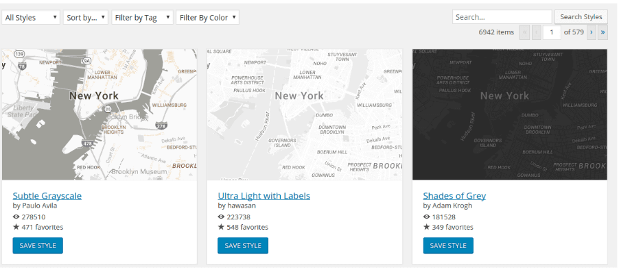Click views eye icon under Subtle Grayscale
This screenshot has height=268, width=619.
(16, 217)
